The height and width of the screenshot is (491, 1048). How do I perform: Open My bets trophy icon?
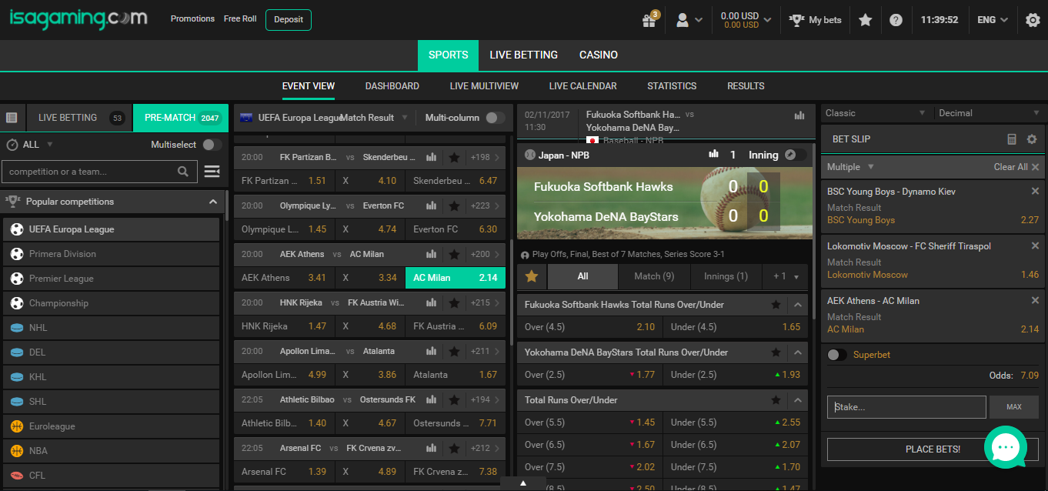click(797, 20)
